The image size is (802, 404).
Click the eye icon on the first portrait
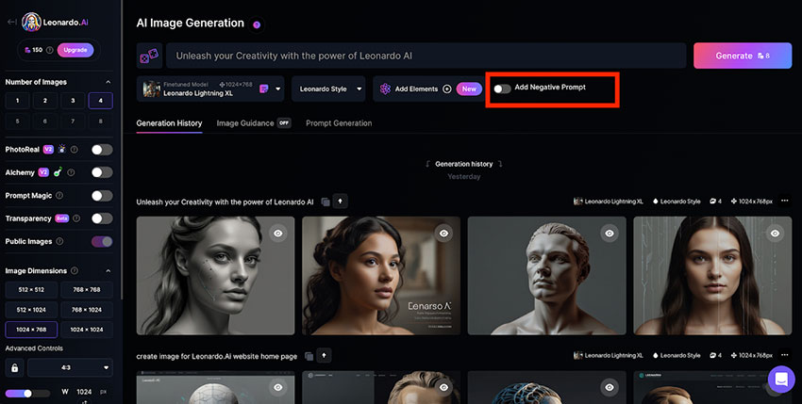[277, 233]
